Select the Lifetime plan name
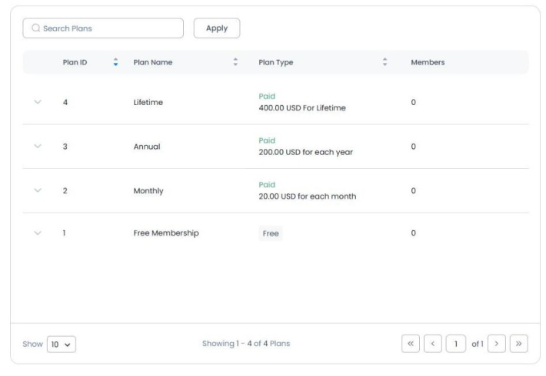The height and width of the screenshot is (376, 546). 148,102
